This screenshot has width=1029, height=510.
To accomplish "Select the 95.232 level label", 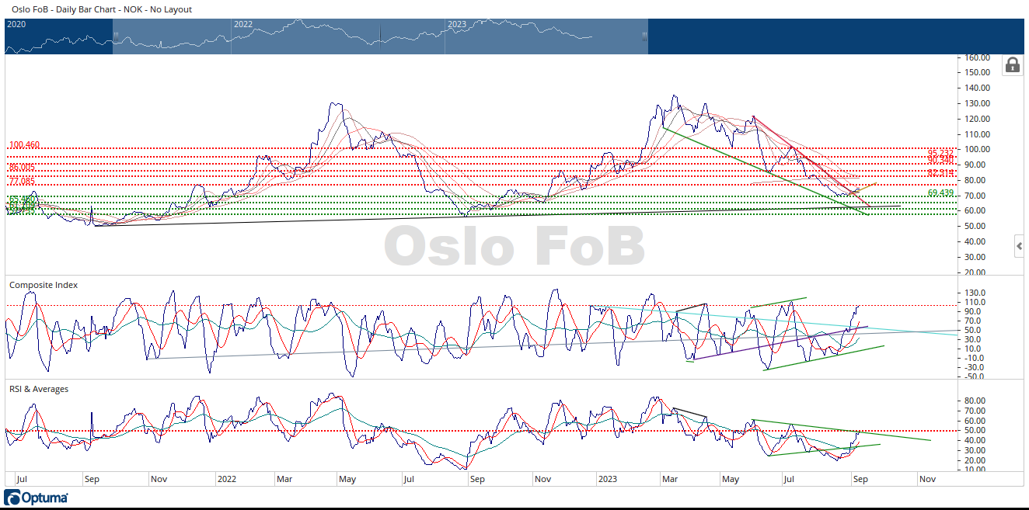I will 940,153.
